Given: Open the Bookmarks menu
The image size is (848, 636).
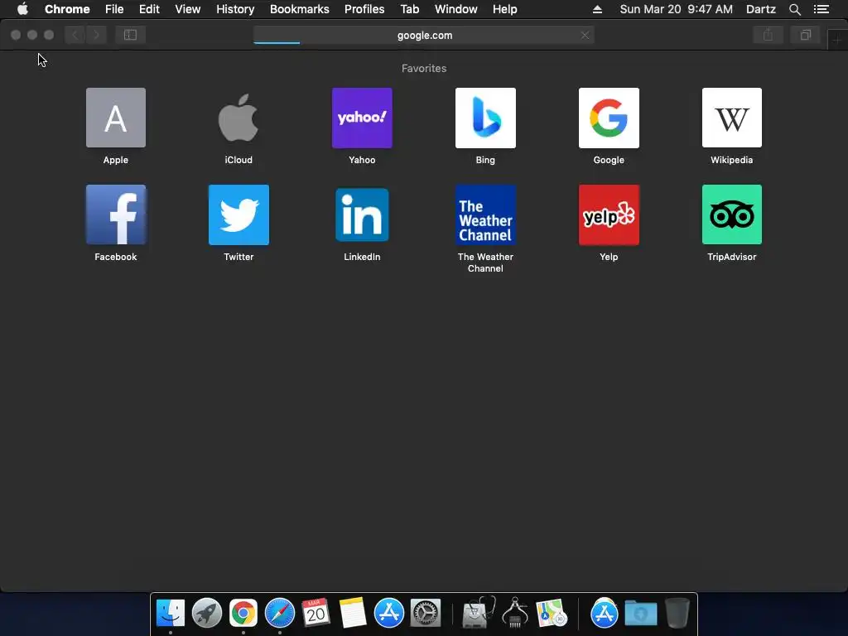Looking at the screenshot, I should click(300, 9).
